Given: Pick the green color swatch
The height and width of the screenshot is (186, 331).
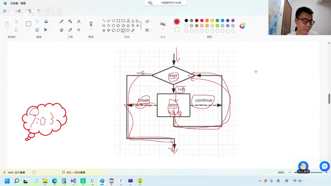Looking at the screenshot, I should tap(217, 21).
